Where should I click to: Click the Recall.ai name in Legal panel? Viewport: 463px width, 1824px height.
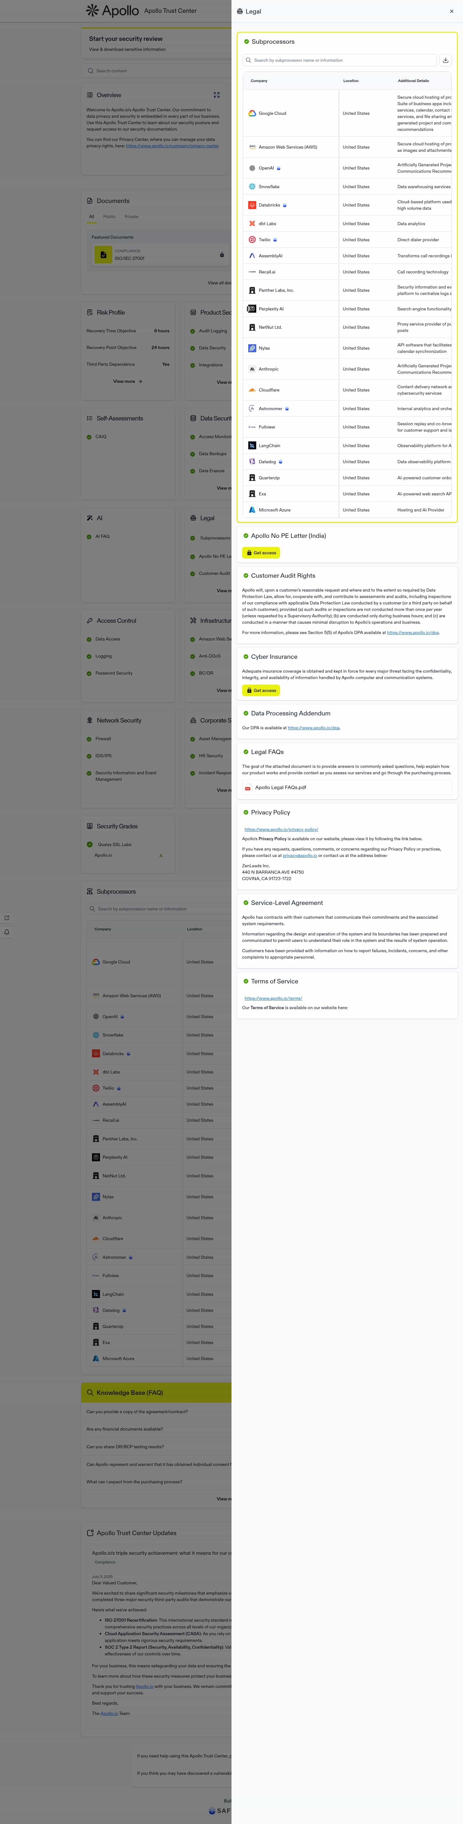click(x=267, y=272)
